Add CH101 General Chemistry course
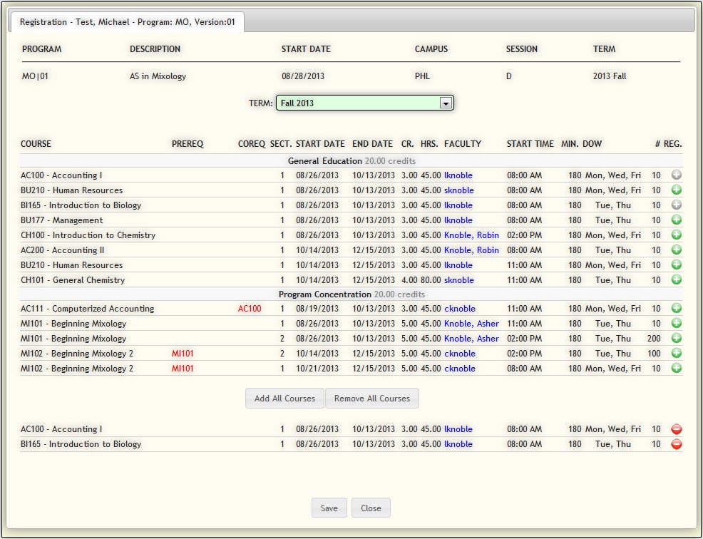Viewport: 703px width, 539px height. point(677,279)
